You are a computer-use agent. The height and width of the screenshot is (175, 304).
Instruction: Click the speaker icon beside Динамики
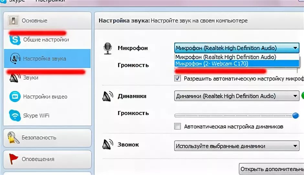pyautogui.click(x=108, y=96)
